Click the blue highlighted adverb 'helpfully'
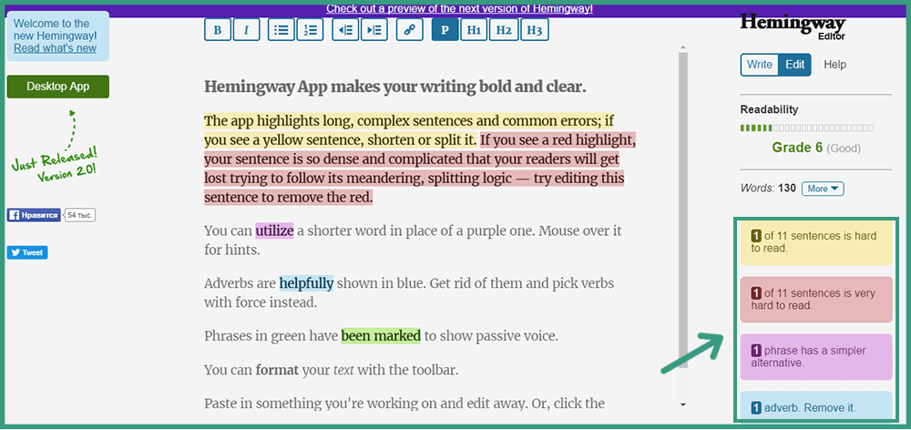The height and width of the screenshot is (430, 911). 306,283
